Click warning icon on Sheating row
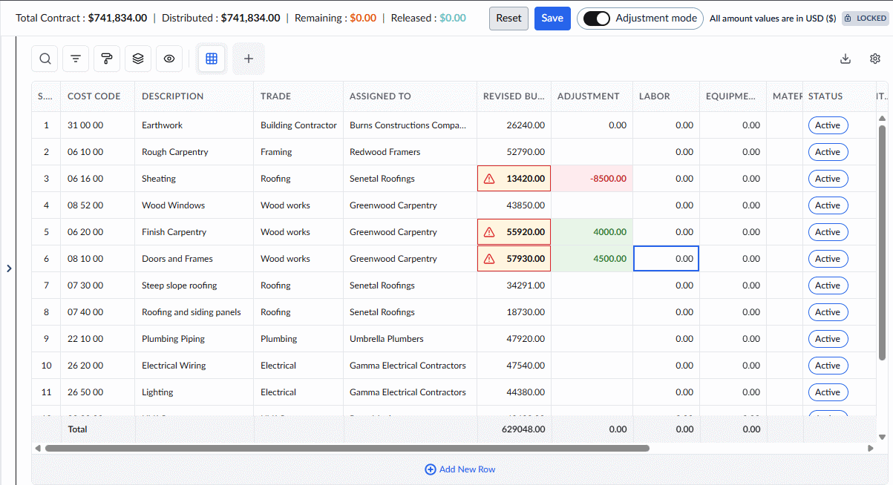This screenshot has height=485, width=893. click(488, 179)
